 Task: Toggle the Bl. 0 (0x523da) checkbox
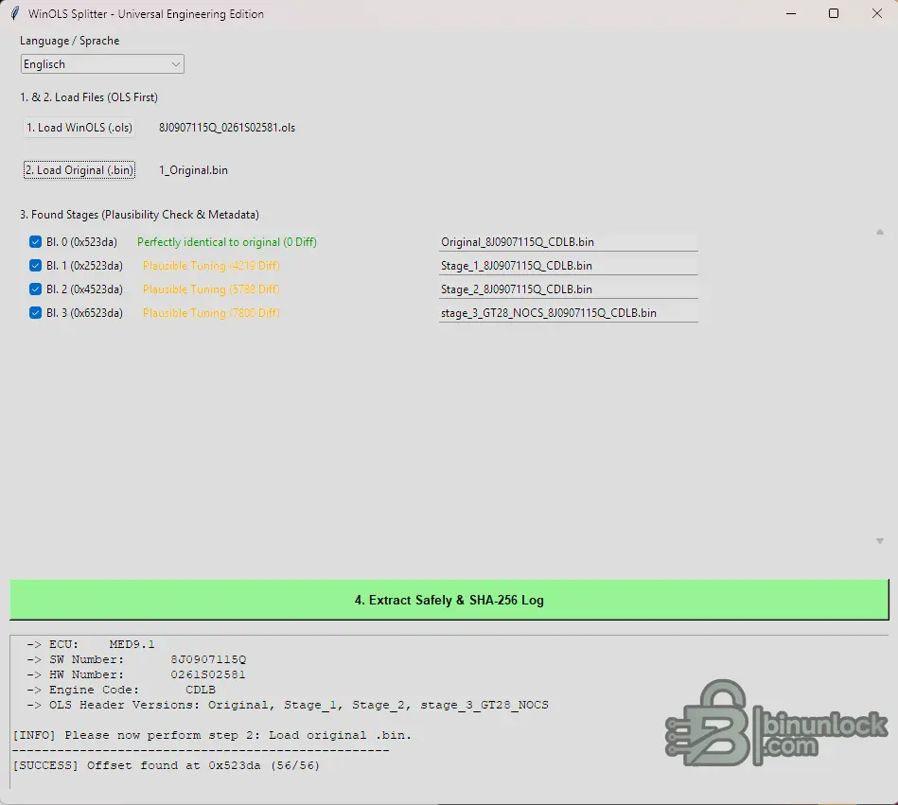(x=35, y=242)
